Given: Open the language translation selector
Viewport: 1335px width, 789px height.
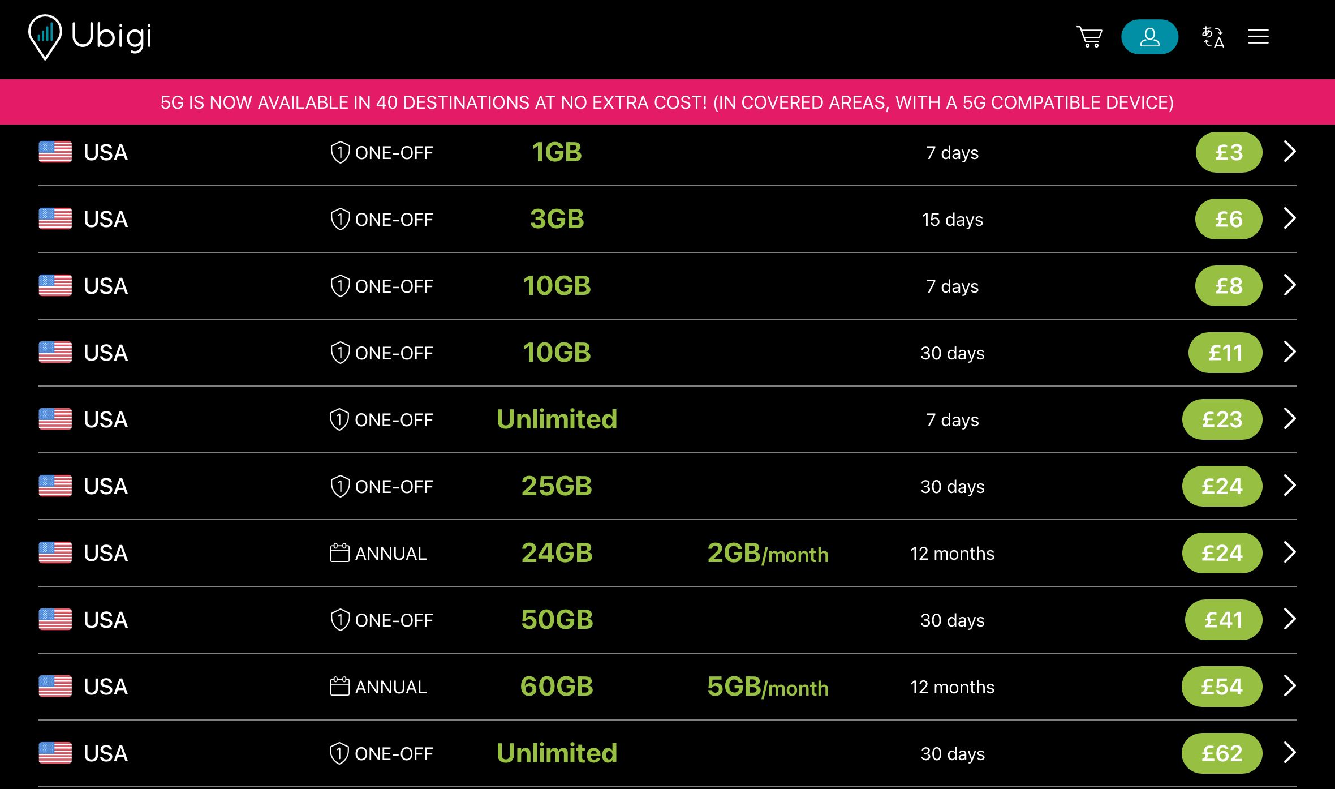Looking at the screenshot, I should coord(1213,37).
